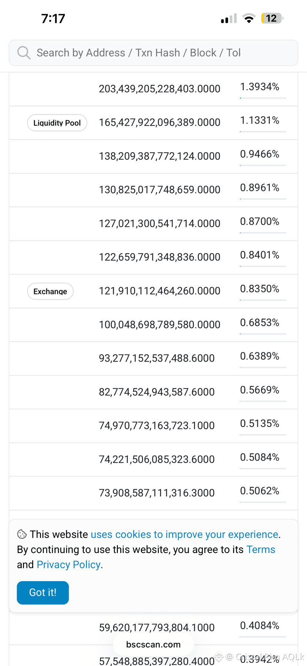Tap the 0.8350% percentage bar
The width and height of the screenshot is (307, 666).
tap(263, 300)
